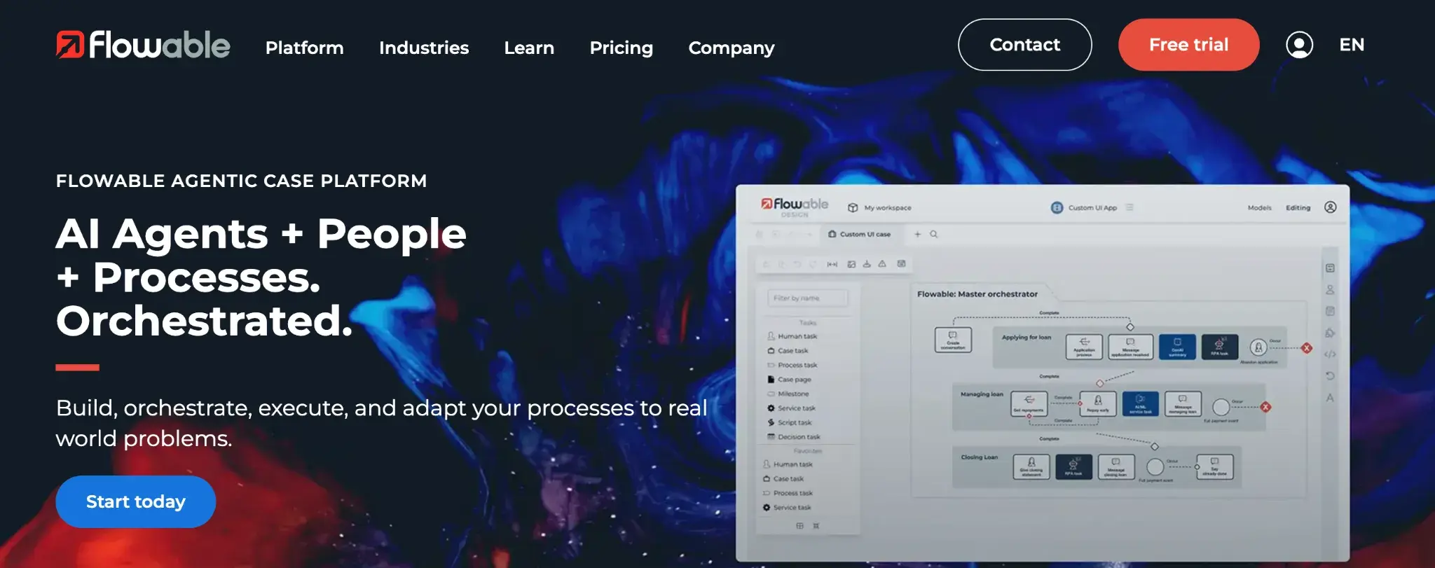Select Decision task in palette

pos(793,437)
